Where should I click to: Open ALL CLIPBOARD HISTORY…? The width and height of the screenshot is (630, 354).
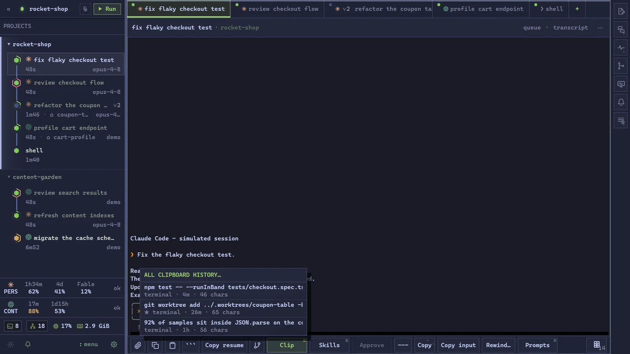(224, 275)
